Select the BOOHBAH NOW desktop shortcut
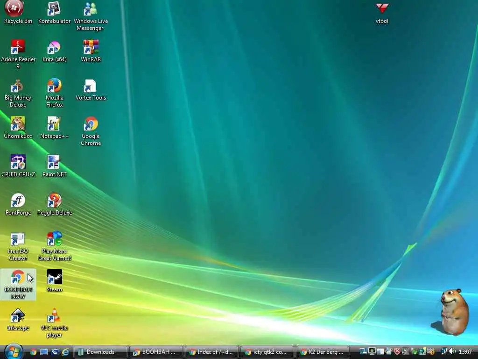 [x=18, y=285]
